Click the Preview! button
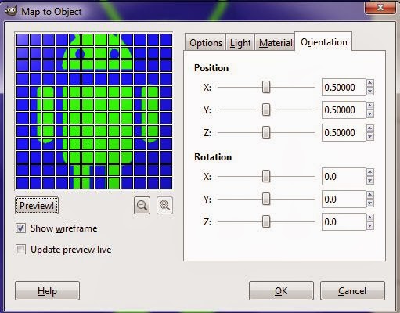 (x=37, y=206)
